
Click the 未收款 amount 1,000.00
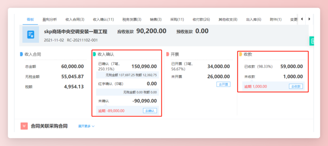(x=293, y=77)
